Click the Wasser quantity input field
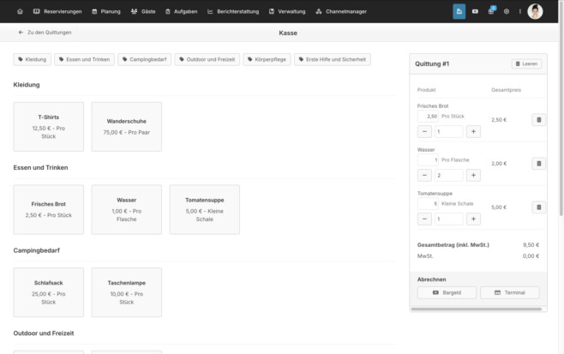 (x=449, y=175)
